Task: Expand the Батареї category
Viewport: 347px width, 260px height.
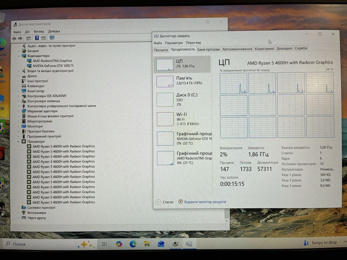Action: pyautogui.click(x=19, y=51)
